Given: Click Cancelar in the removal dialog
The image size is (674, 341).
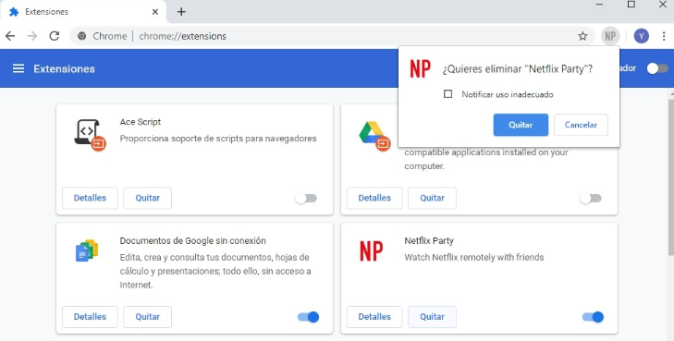Looking at the screenshot, I should pyautogui.click(x=581, y=125).
